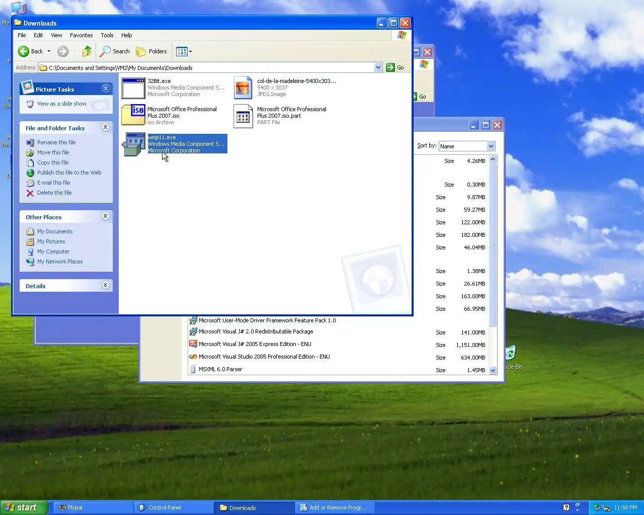Select the Office 2007.iso.part file icon
Image resolution: width=644 pixels, height=515 pixels.
coord(243,116)
